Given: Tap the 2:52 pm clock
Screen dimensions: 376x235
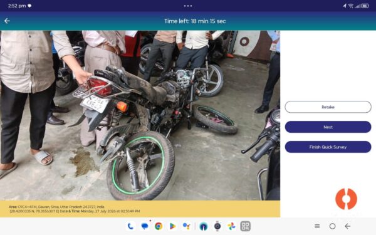Looking at the screenshot, I should point(17,6).
